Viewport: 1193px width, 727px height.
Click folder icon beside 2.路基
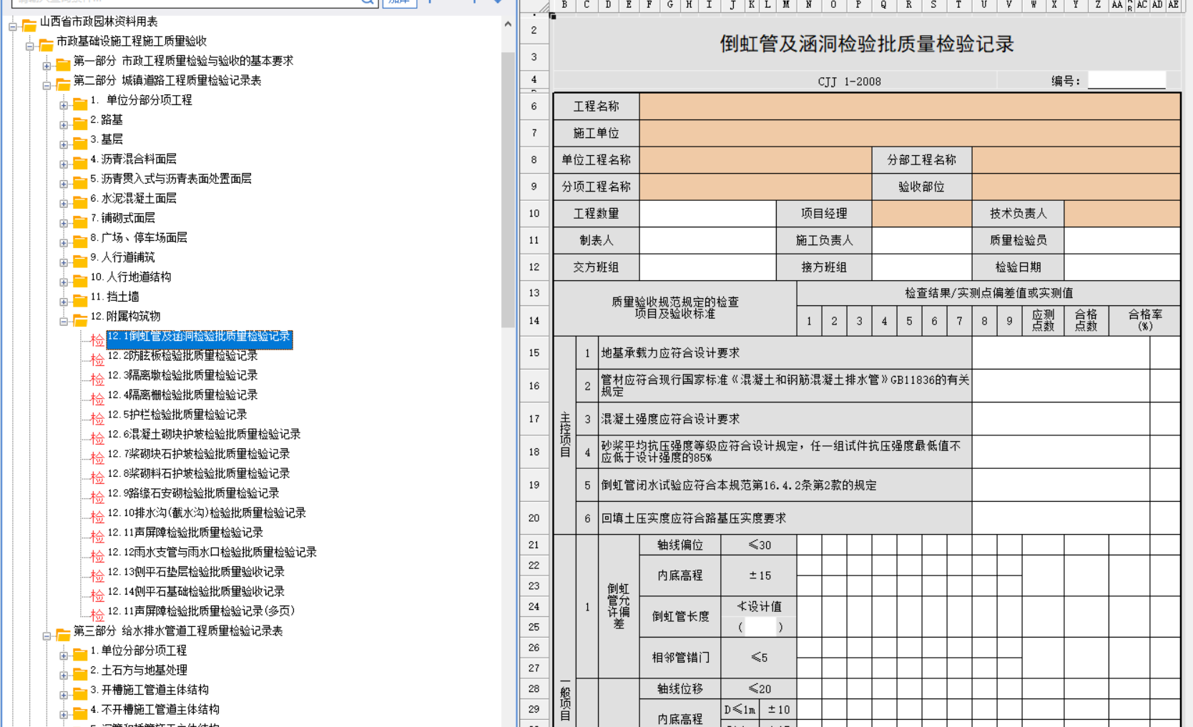pyautogui.click(x=80, y=122)
